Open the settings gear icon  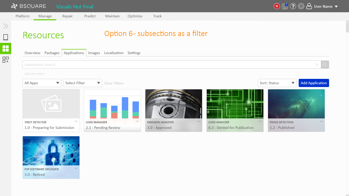[301, 6]
